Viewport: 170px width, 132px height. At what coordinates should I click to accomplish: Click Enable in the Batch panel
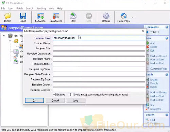click(x=154, y=80)
